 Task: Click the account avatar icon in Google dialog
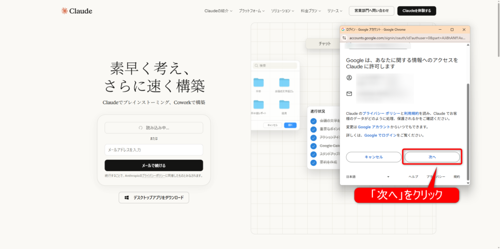(349, 77)
